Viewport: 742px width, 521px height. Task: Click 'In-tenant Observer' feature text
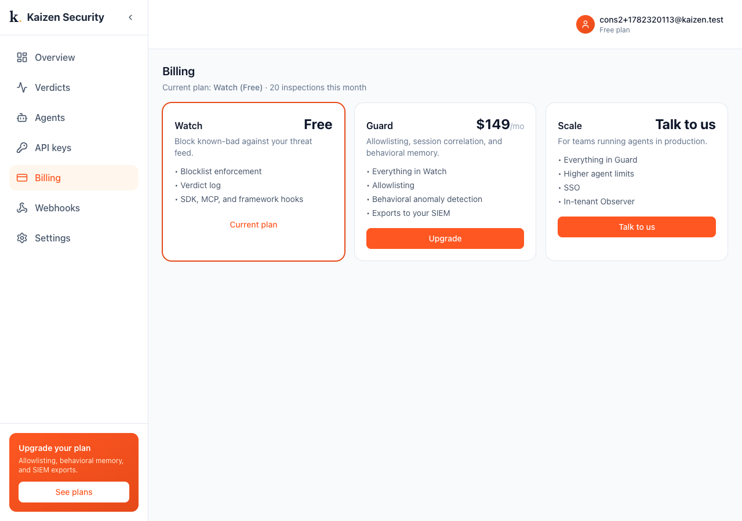(x=599, y=201)
